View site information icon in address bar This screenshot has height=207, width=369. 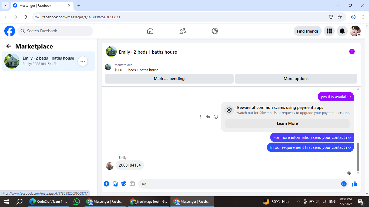click(37, 17)
